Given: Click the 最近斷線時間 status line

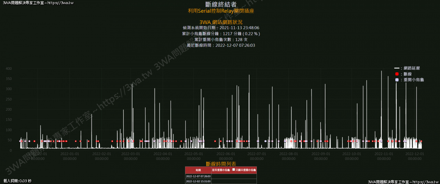Looking at the screenshot, I should pos(221,45).
